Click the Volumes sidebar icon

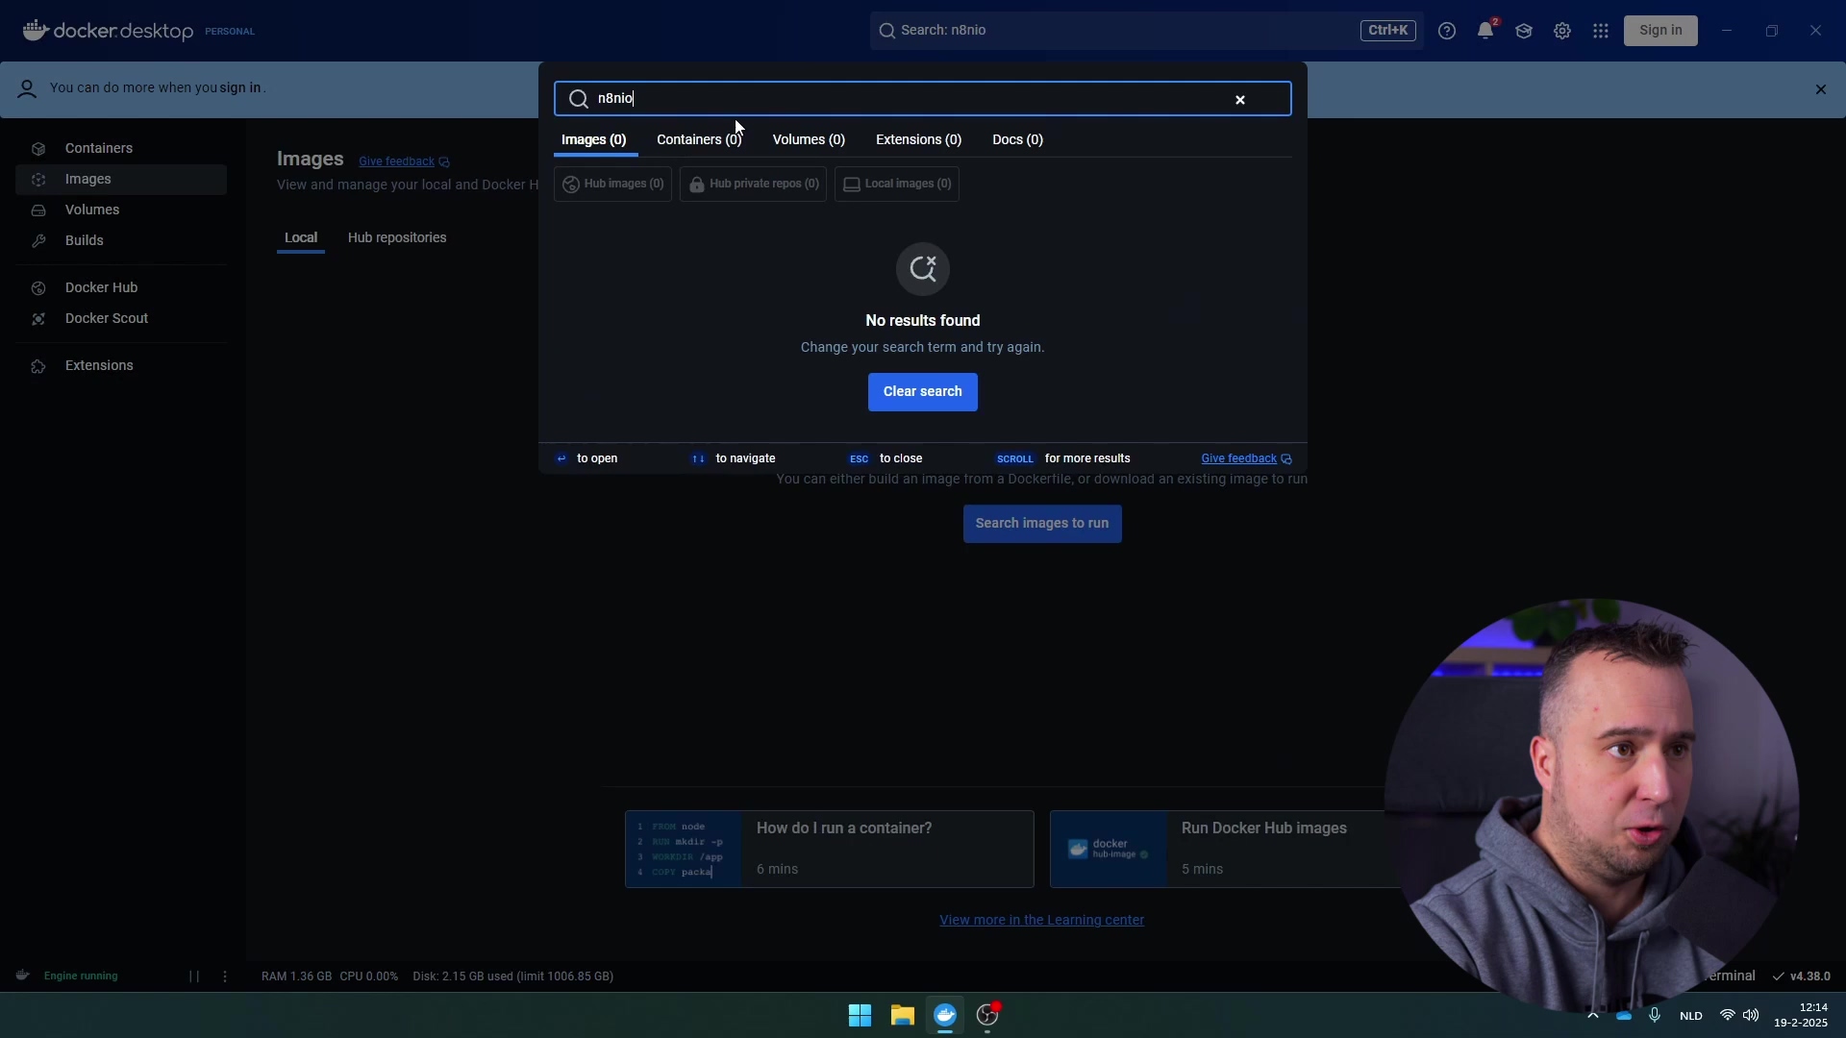pyautogui.click(x=38, y=210)
